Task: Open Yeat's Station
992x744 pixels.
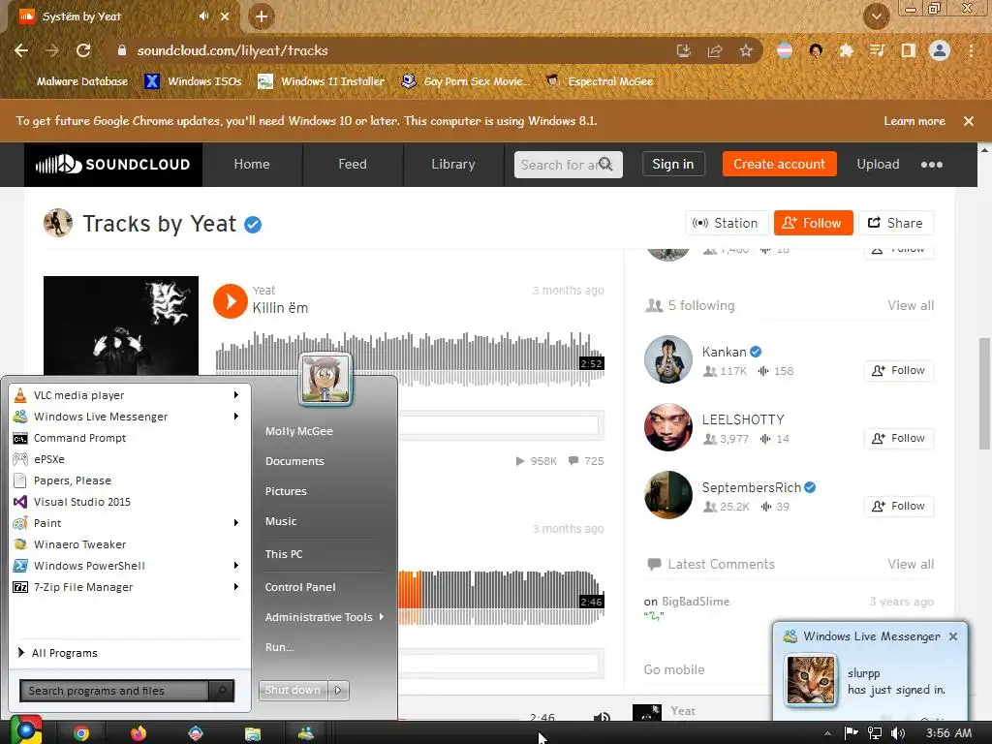Action: [x=727, y=224]
